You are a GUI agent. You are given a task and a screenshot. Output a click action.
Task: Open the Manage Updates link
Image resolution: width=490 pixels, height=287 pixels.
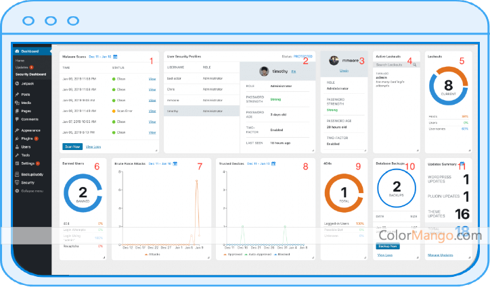pyautogui.click(x=441, y=255)
